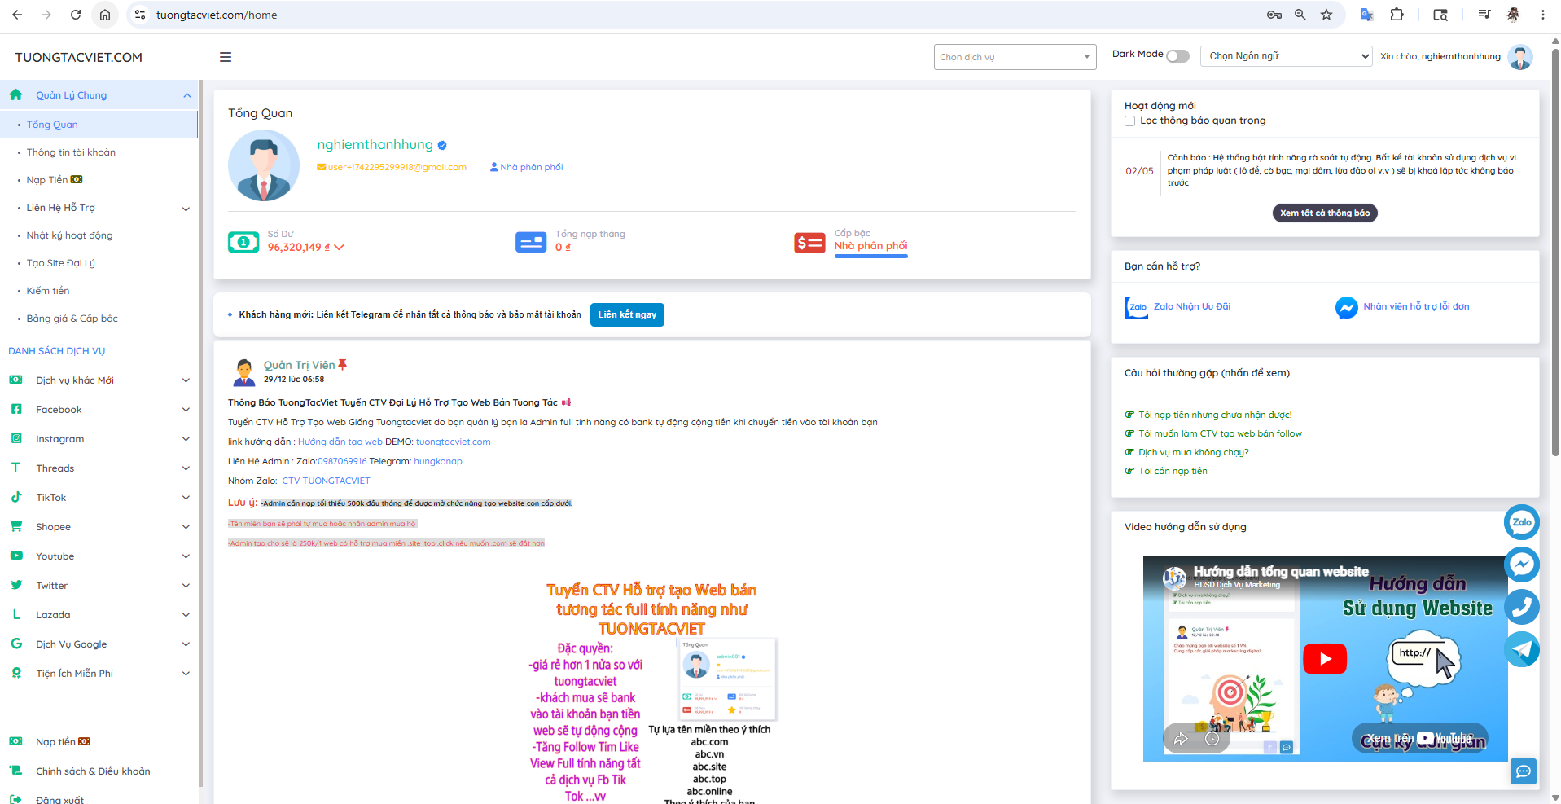The width and height of the screenshot is (1561, 804).
Task: Expand Liên Hệ Hỗ Trợ submenu
Action: pyautogui.click(x=186, y=209)
